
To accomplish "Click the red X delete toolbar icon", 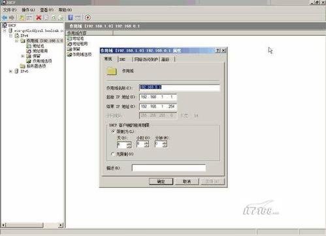I will click(x=39, y=18).
